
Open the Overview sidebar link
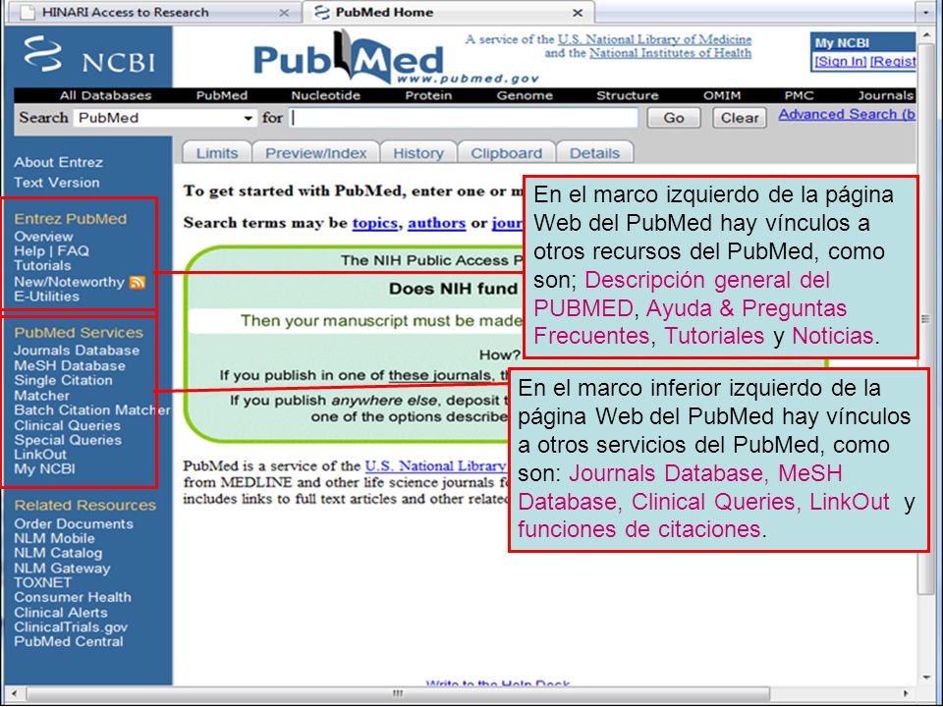(x=43, y=237)
